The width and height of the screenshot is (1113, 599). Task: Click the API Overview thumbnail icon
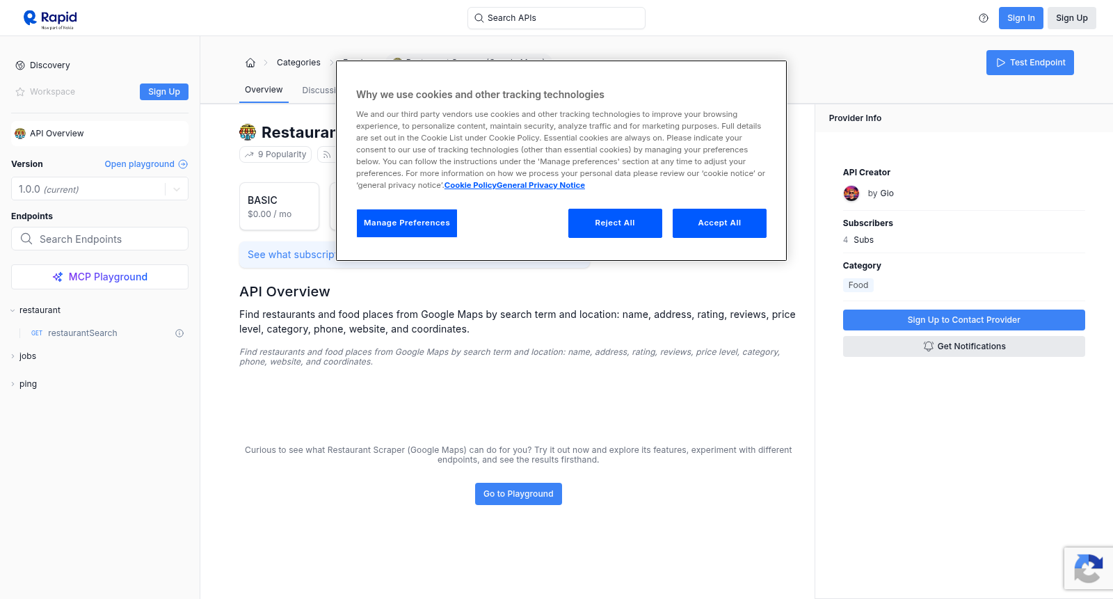(20, 134)
